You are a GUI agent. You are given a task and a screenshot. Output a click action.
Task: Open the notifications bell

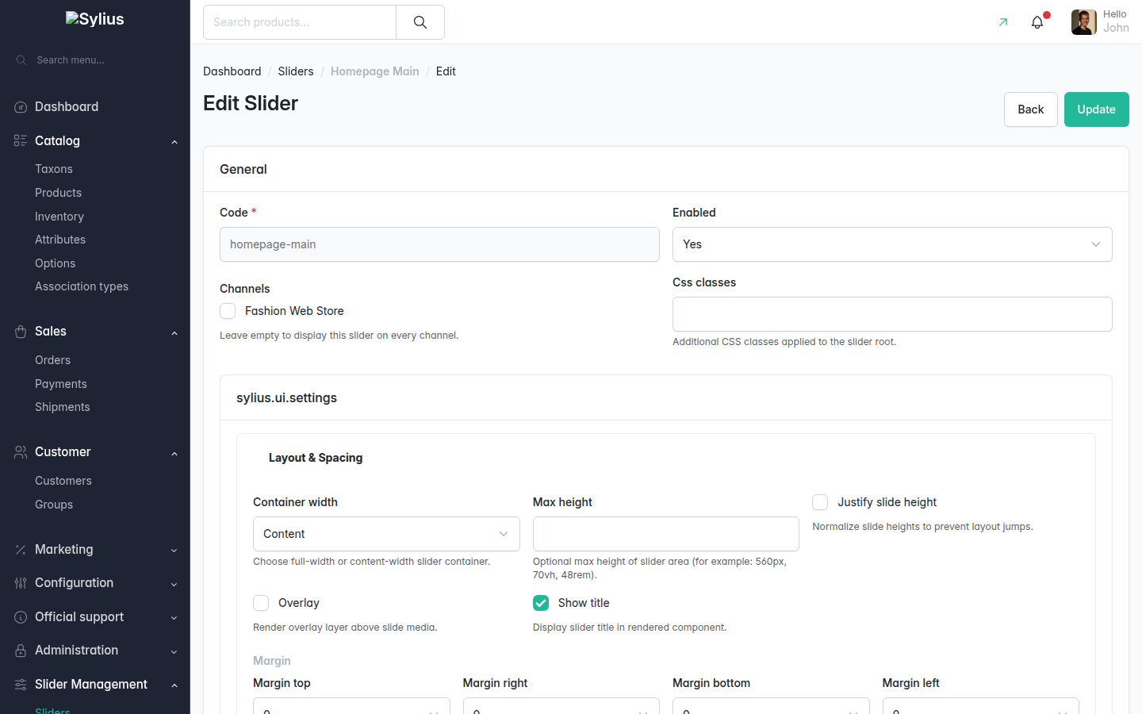[1037, 22]
